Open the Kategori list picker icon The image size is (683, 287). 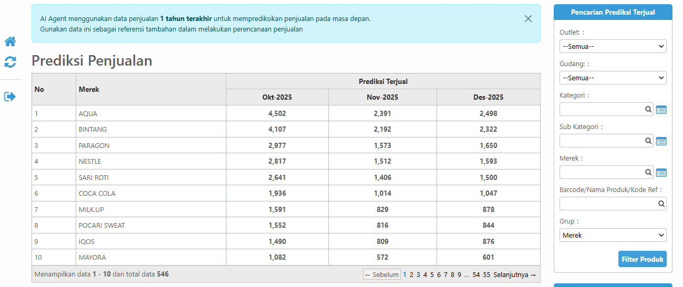pyautogui.click(x=661, y=110)
